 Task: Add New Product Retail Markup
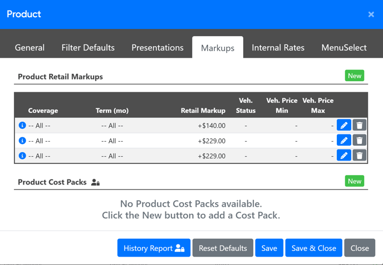(355, 76)
